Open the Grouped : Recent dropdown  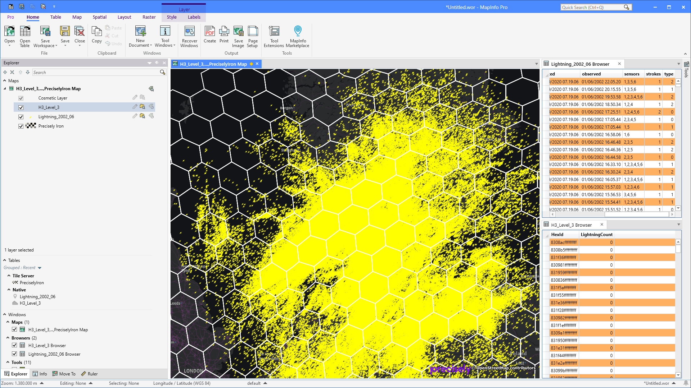point(40,268)
